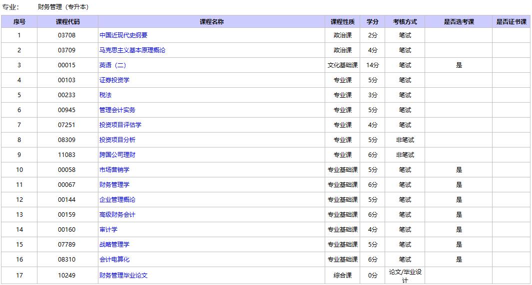
Task: Click the 2分 credit value
Action: pos(373,35)
